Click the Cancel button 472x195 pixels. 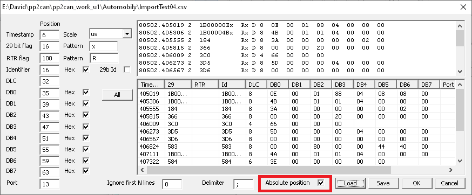pos(449,183)
